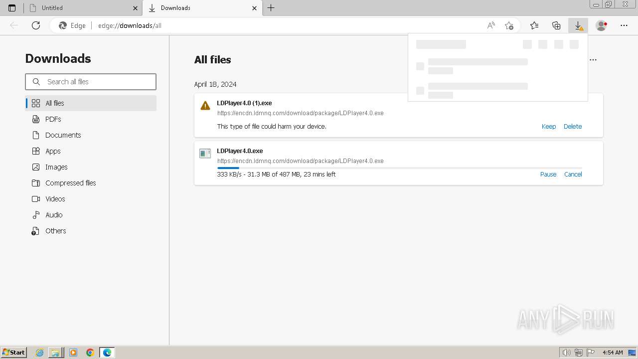Filter downloads by Videos
Screen dimensions: 638x359
tap(91, 199)
